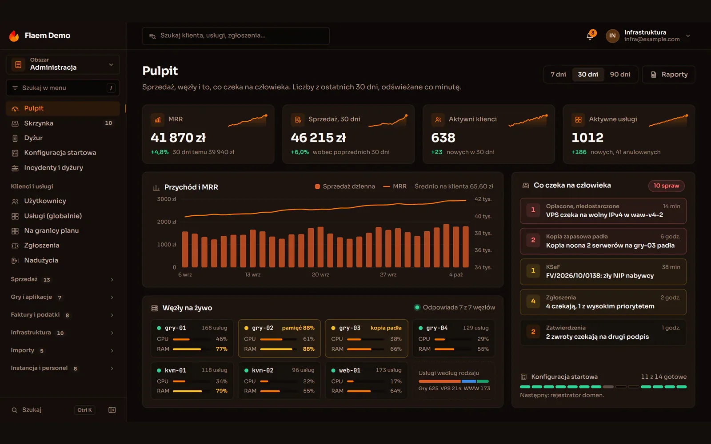This screenshot has height=444, width=711.
Task: Expand the Faktury i podatki section
Action: click(63, 315)
